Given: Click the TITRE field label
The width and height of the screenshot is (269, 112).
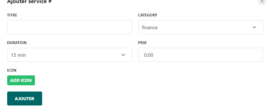Looking at the screenshot, I should [x=12, y=15].
